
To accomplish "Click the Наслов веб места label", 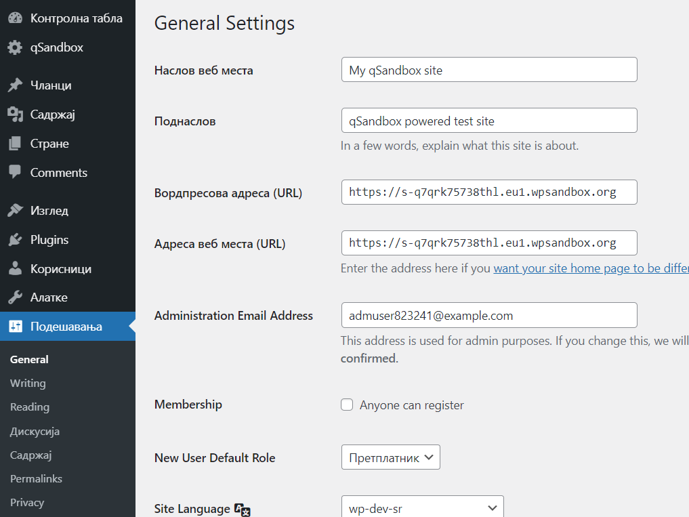I will pos(203,70).
